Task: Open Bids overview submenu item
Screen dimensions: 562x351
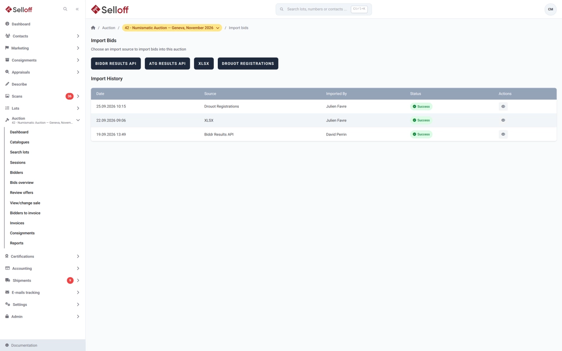Action: tap(22, 183)
